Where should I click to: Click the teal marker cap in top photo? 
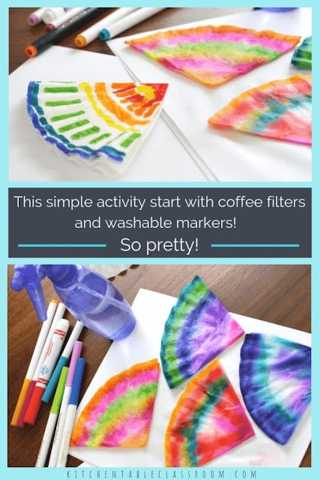tap(105, 34)
